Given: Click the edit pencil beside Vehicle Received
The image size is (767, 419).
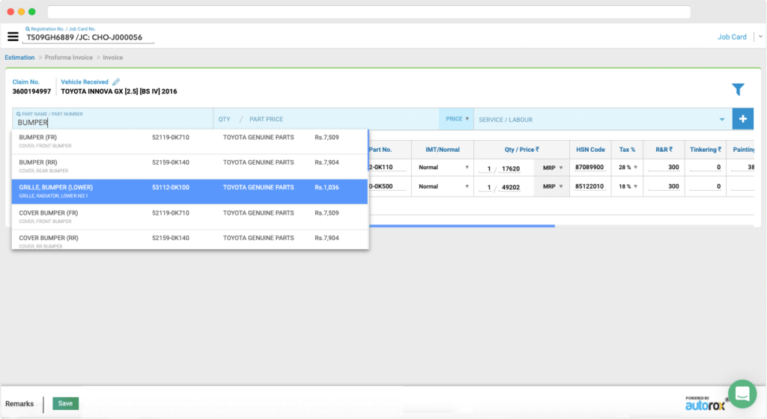Looking at the screenshot, I should point(116,82).
